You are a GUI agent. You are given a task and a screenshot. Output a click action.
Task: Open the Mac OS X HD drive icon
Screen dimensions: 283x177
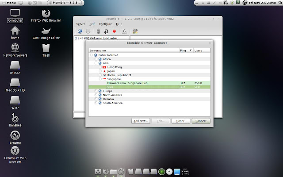point(15,85)
